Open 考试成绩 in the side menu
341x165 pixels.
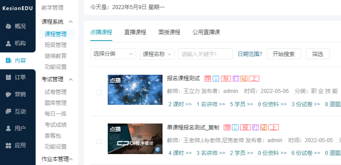pyautogui.click(x=56, y=125)
